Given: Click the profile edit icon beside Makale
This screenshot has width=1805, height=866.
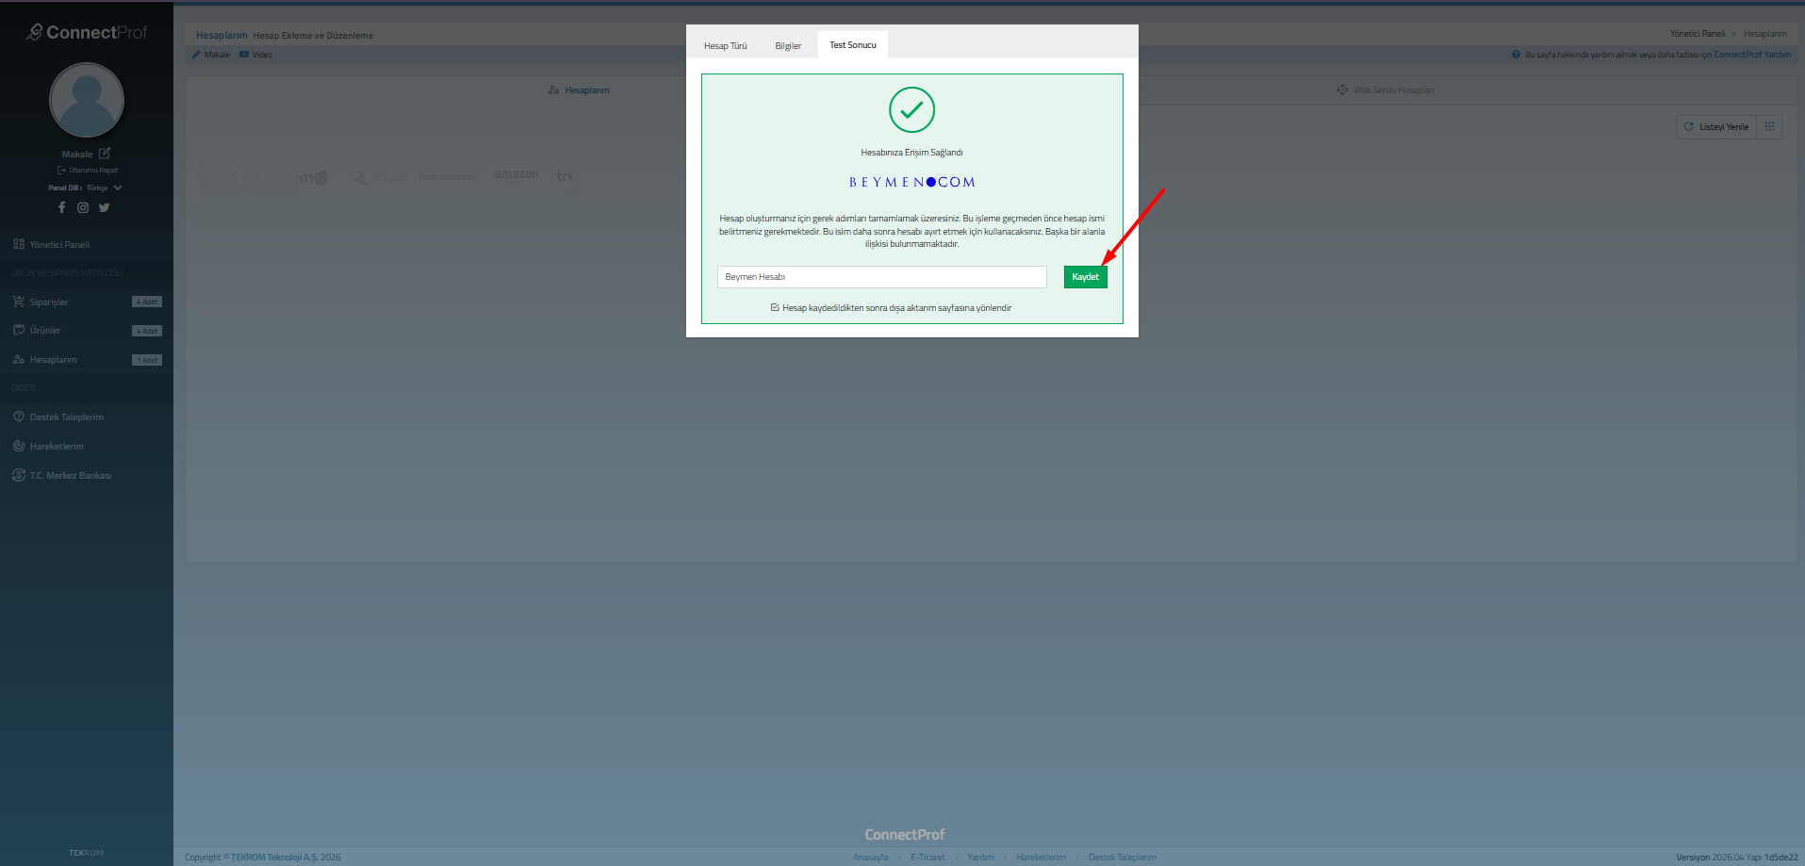Looking at the screenshot, I should point(105,154).
